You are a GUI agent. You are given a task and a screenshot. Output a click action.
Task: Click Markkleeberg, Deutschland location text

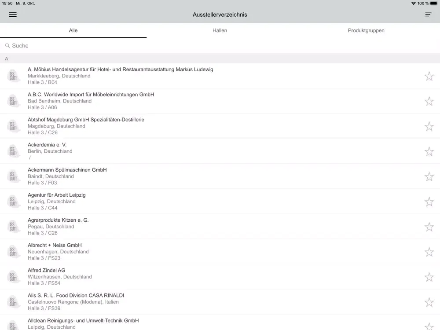click(x=59, y=76)
